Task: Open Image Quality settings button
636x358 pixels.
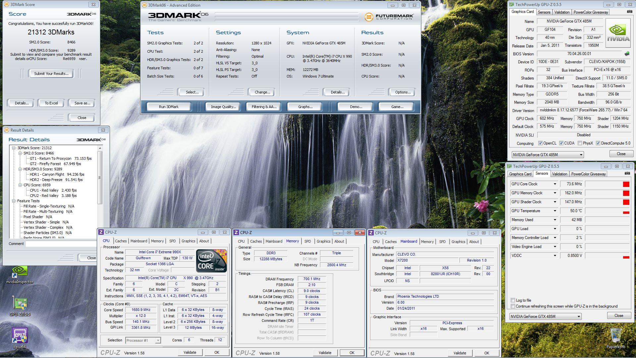Action: [224, 107]
